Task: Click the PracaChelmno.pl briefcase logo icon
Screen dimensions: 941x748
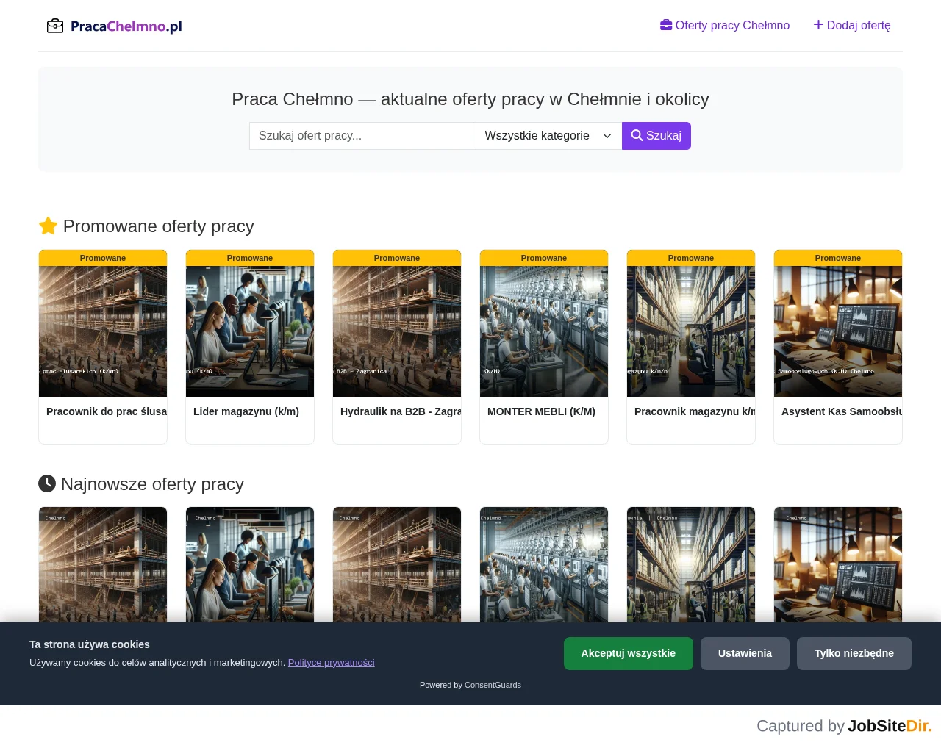Action: (55, 26)
